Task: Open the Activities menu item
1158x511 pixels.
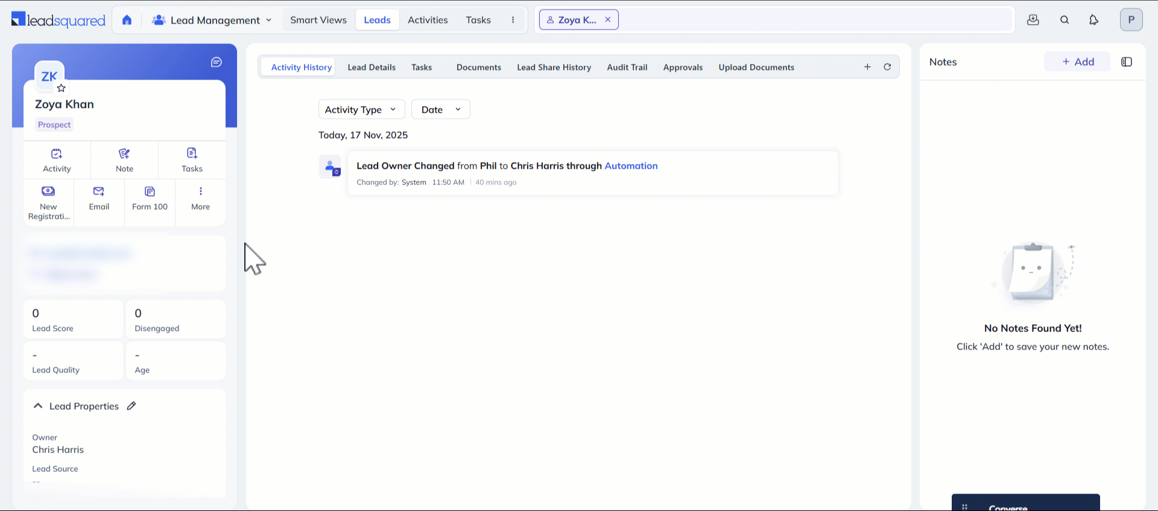Action: coord(428,20)
